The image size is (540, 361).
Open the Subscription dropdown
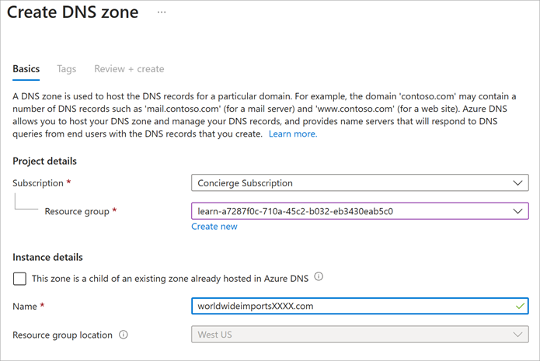tap(360, 182)
